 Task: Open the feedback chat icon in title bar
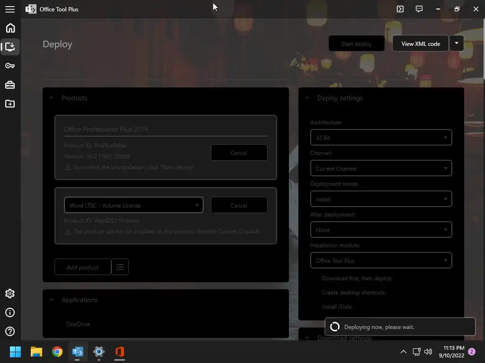[x=419, y=9]
